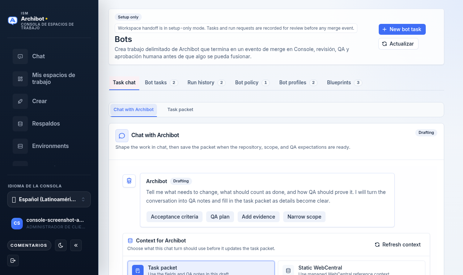Click the Actualizar button

pyautogui.click(x=398, y=44)
